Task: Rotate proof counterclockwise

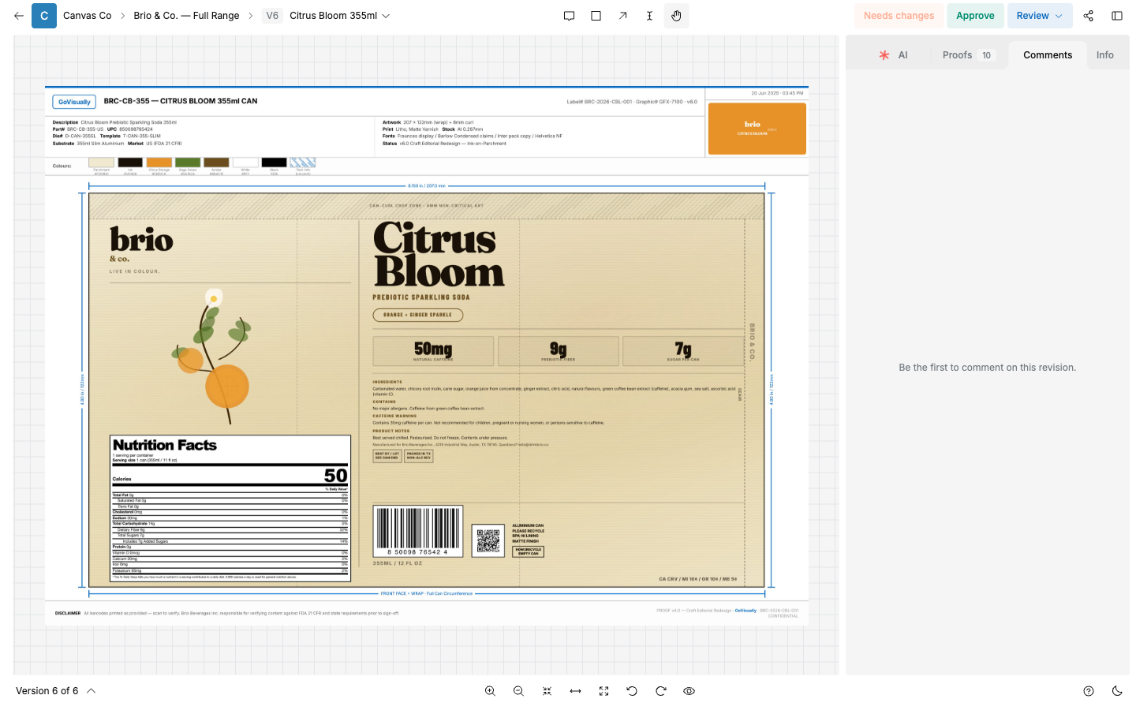Action: tap(632, 691)
